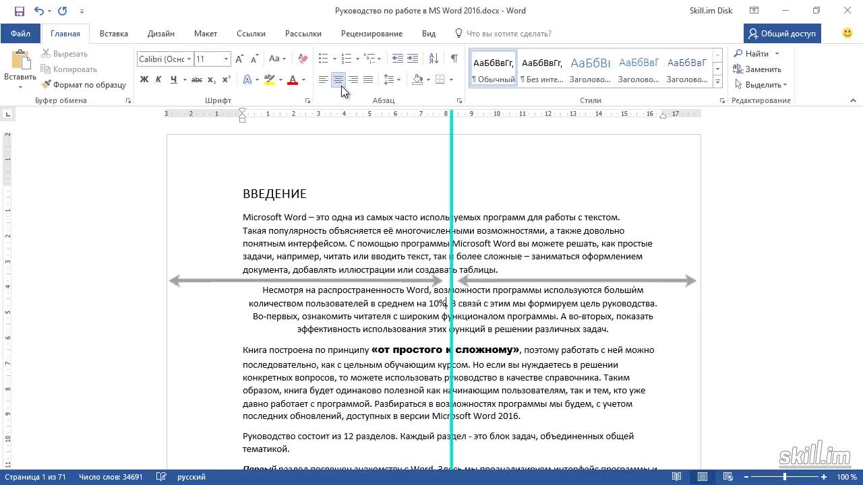Open font color dropdown arrow
863x485 pixels.
pyautogui.click(x=303, y=79)
